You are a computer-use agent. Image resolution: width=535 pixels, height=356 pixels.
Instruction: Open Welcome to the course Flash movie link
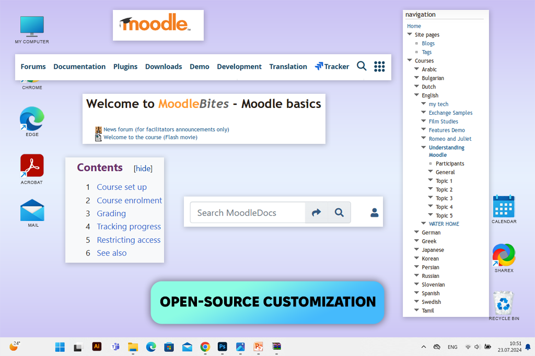click(x=150, y=137)
